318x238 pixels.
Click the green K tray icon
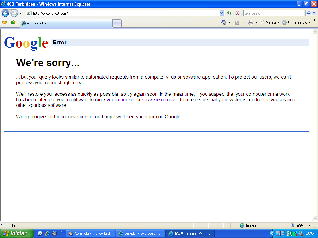click(295, 234)
